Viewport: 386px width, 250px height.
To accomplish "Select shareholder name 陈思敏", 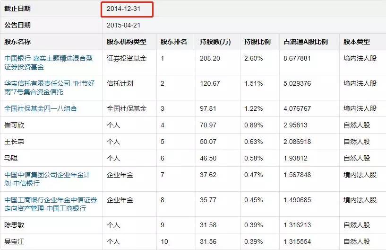I will coord(14,225).
